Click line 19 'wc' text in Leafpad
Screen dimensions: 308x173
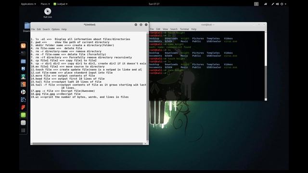79,97
